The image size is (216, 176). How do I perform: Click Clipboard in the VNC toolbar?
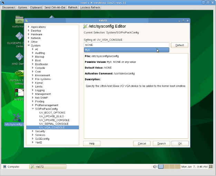(36, 8)
